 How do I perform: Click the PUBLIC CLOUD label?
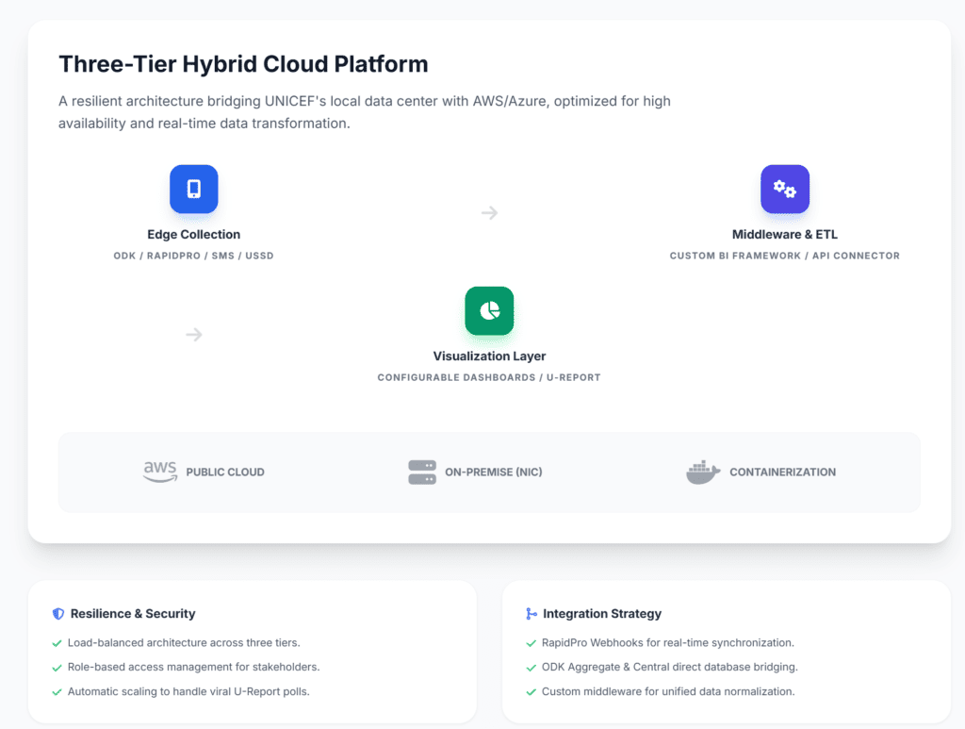click(225, 472)
